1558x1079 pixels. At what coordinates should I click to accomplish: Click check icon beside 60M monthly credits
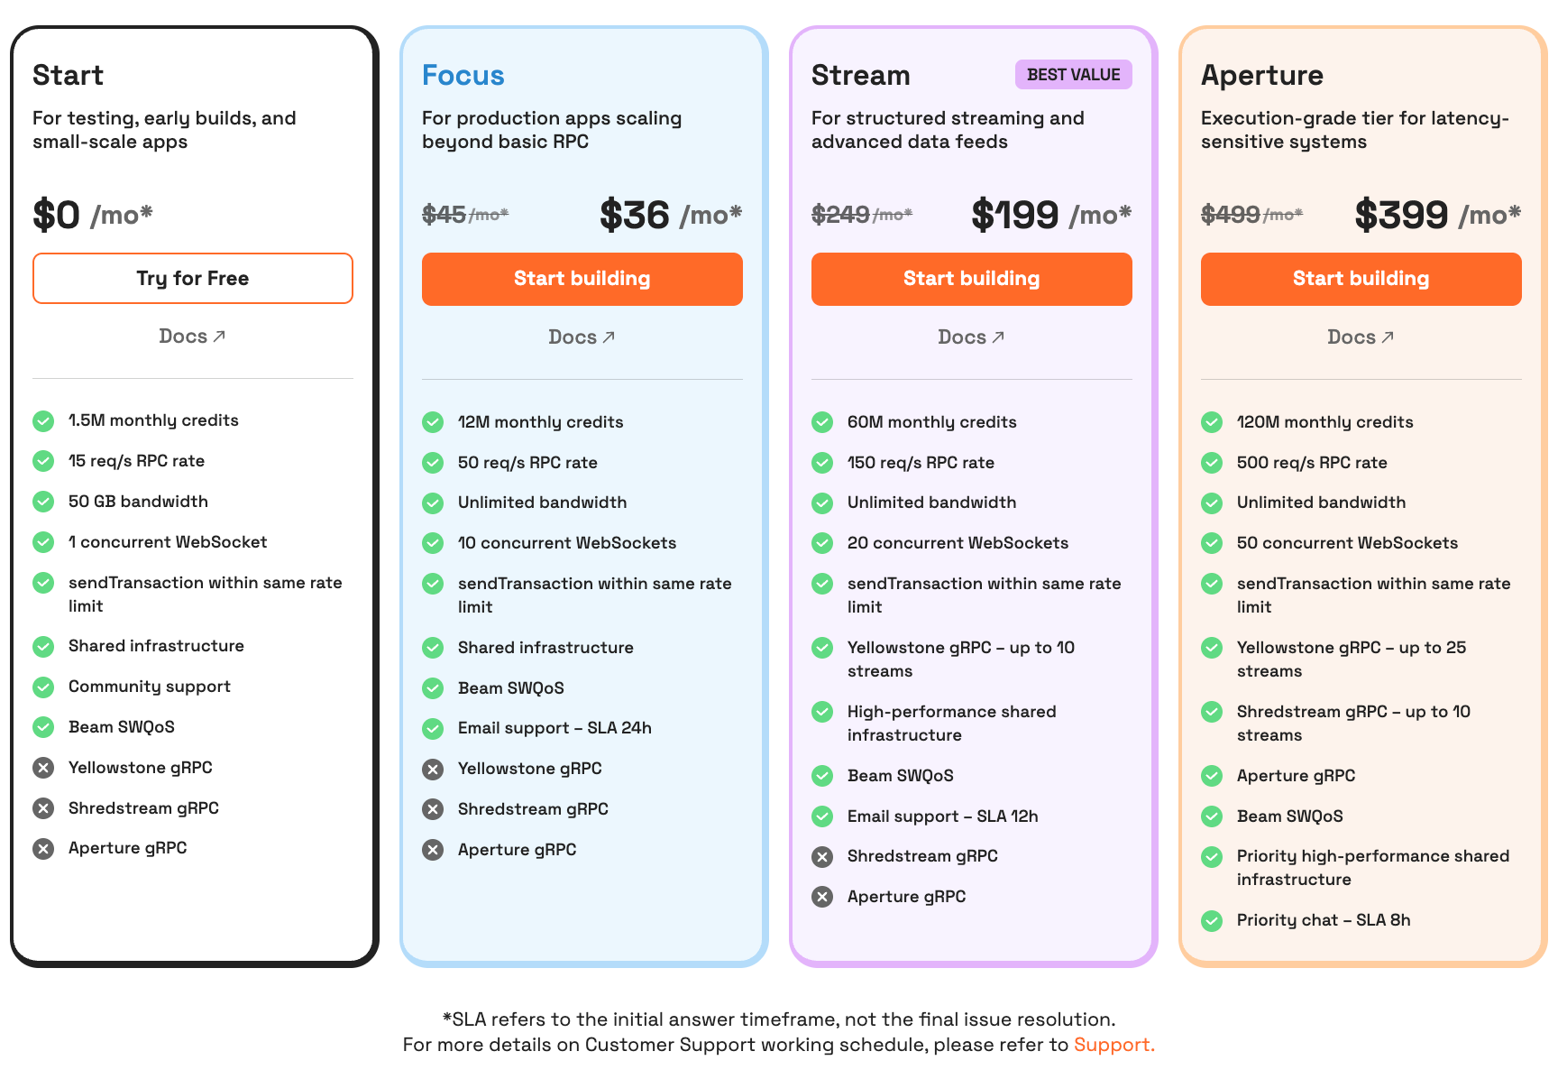[x=822, y=422]
